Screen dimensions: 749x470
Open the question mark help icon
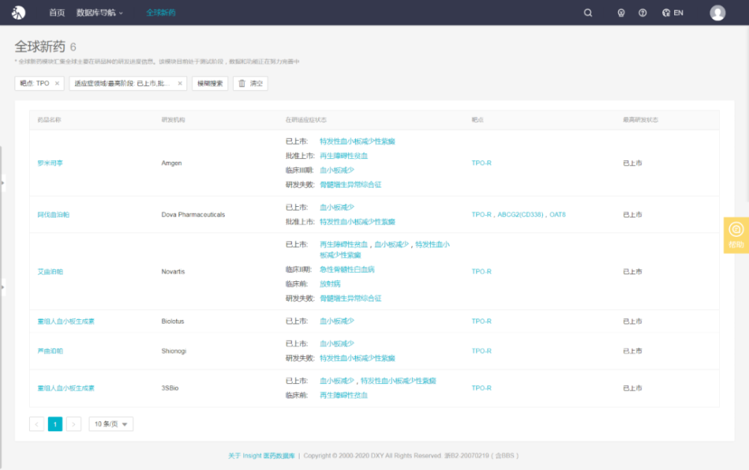(x=643, y=13)
